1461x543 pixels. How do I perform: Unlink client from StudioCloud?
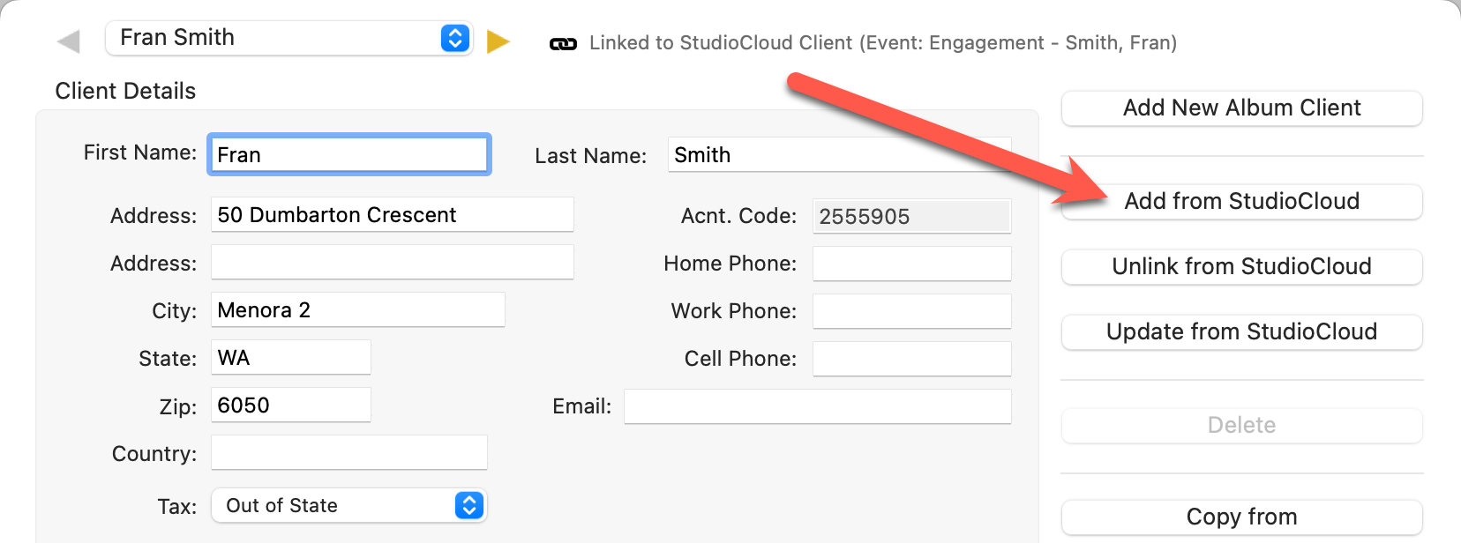click(x=1241, y=267)
